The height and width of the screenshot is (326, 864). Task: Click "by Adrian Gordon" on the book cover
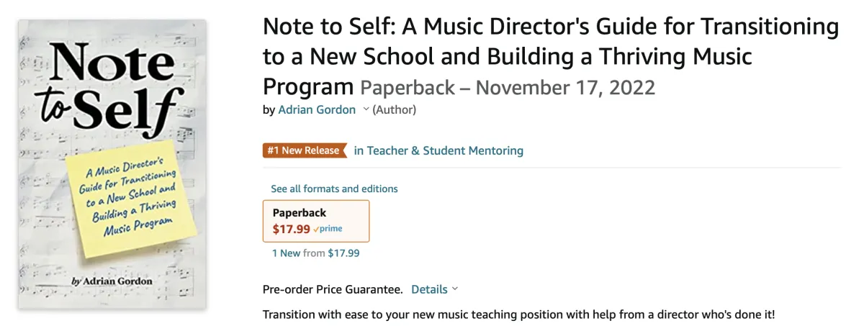pyautogui.click(x=112, y=281)
